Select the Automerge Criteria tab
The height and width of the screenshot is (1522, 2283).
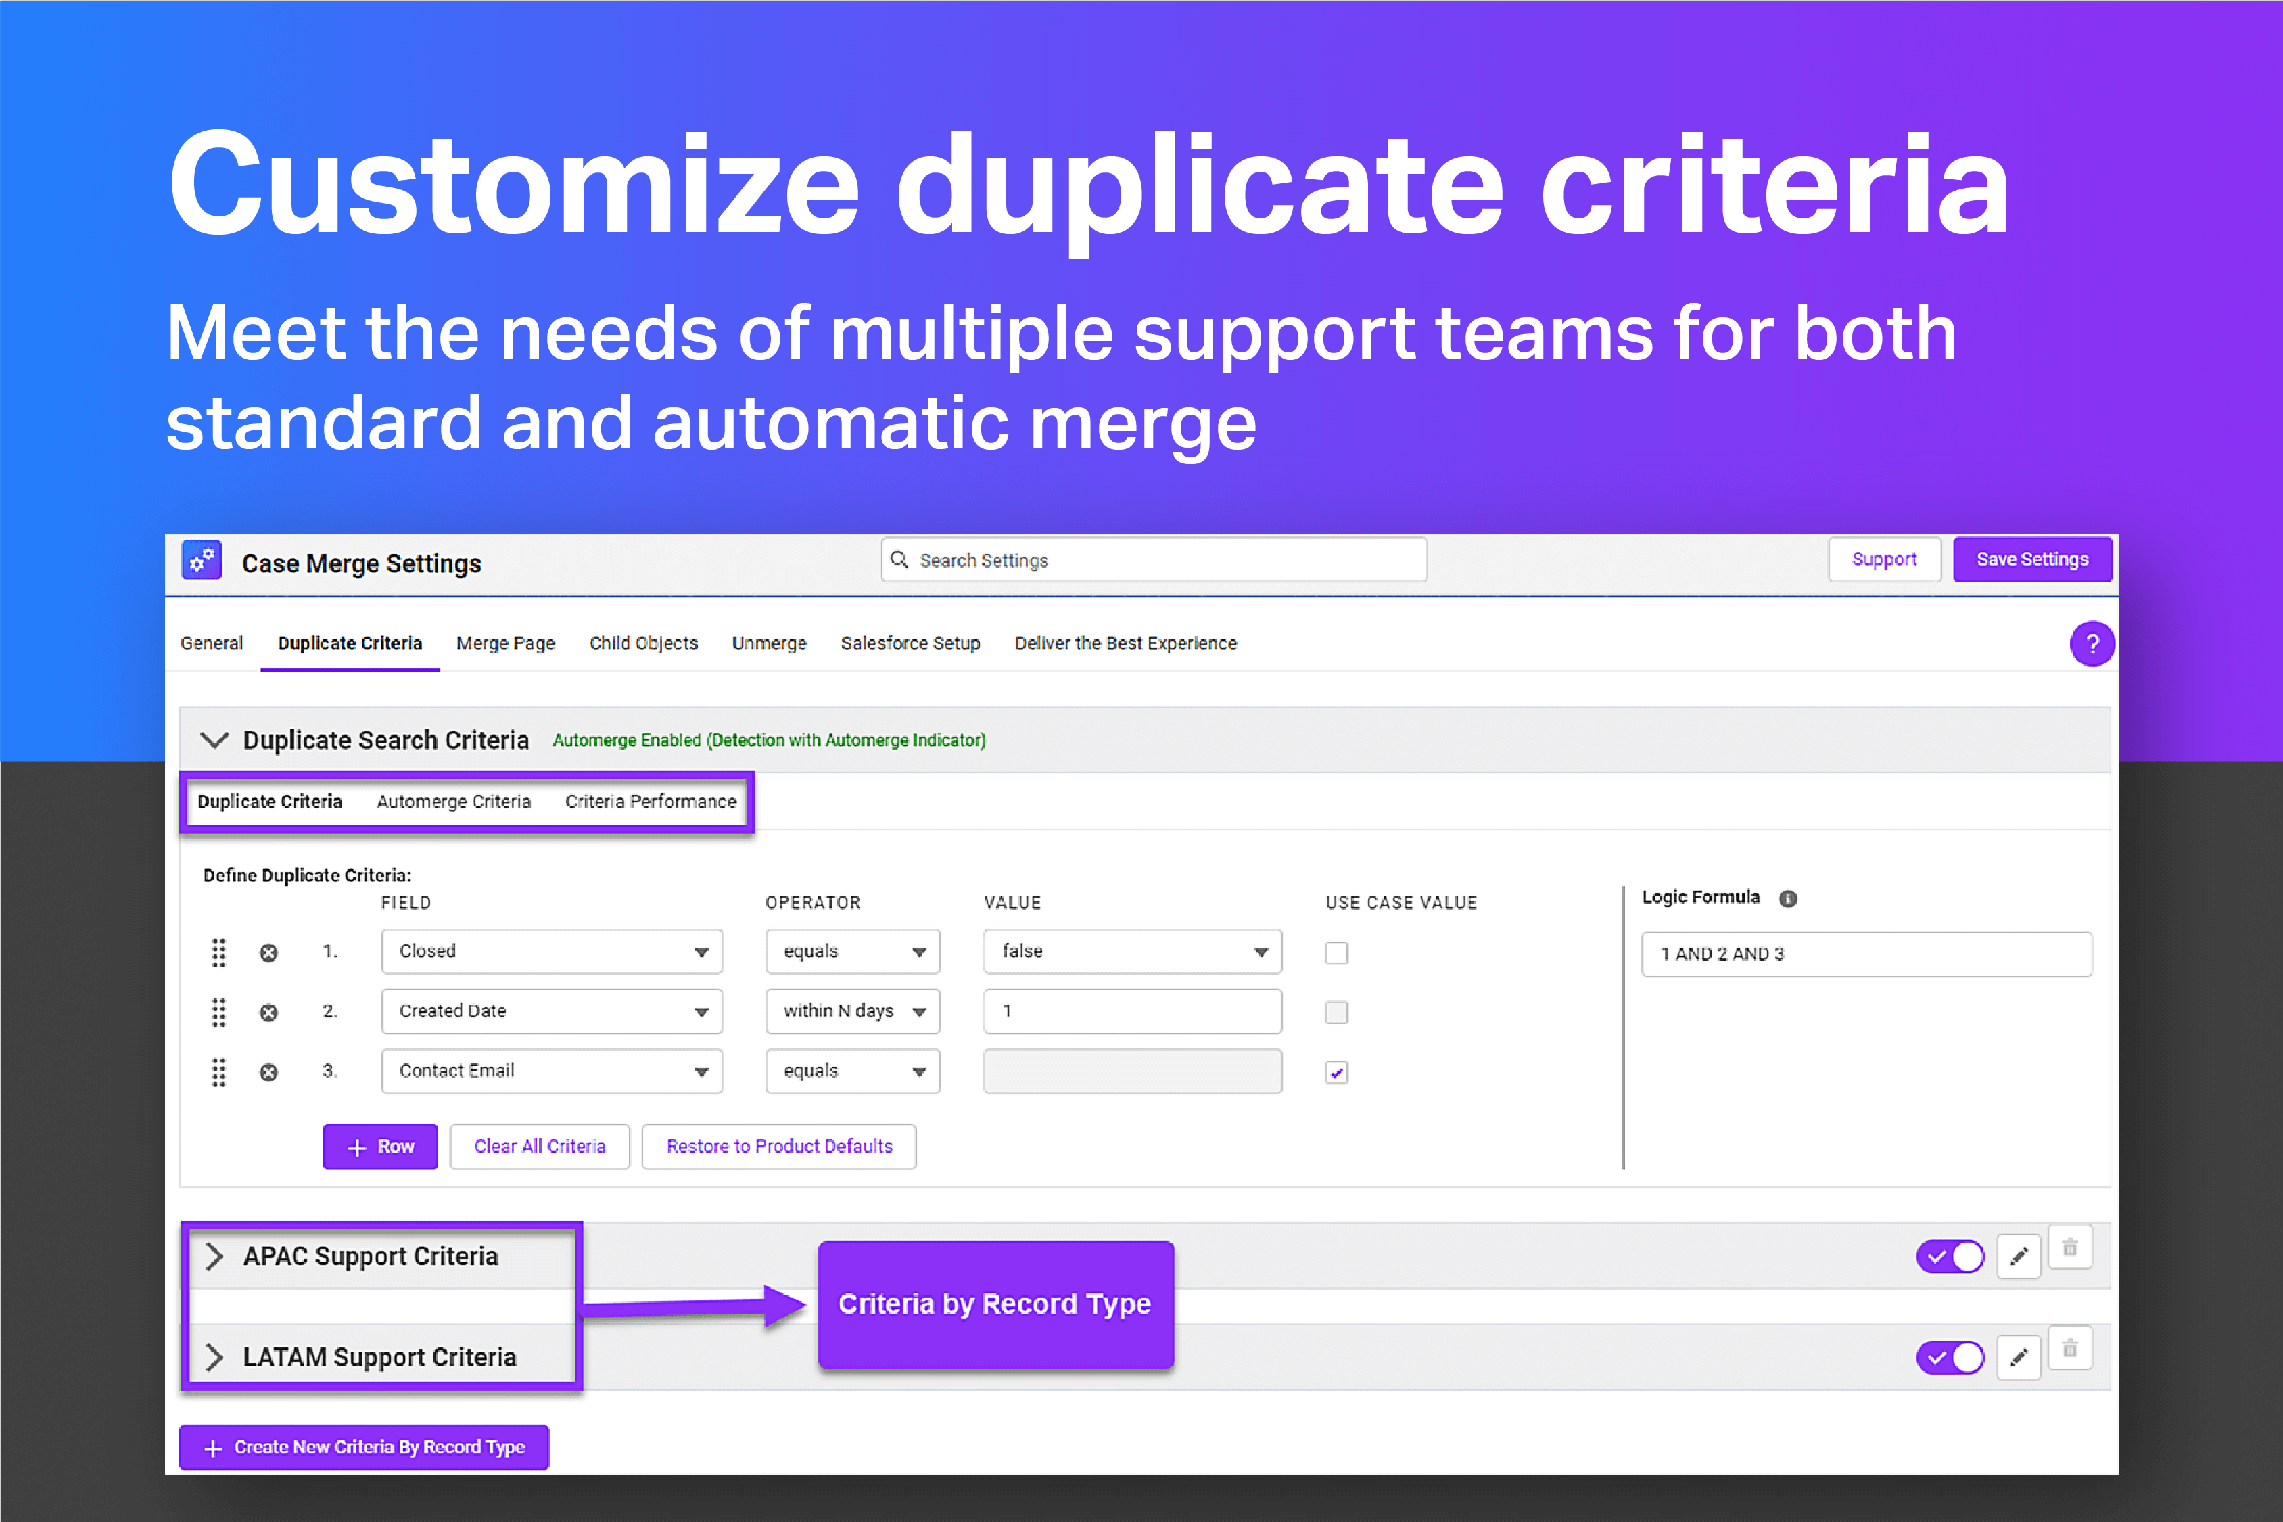(x=453, y=801)
